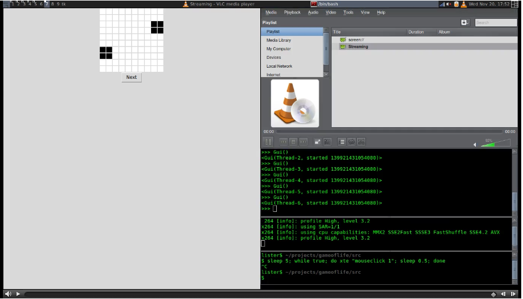Select Media Library in the sidebar

279,40
